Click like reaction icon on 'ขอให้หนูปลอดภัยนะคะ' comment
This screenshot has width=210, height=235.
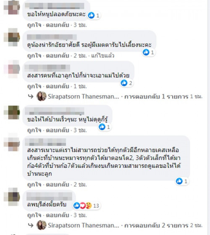91,15
